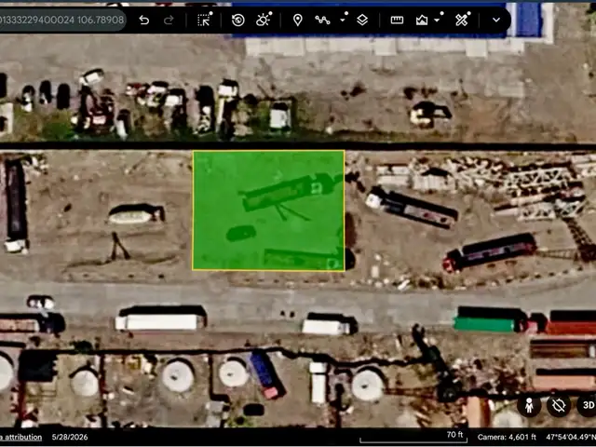Click the satellite tool icon
Viewport: 596px width, 447px height.
pos(462,20)
